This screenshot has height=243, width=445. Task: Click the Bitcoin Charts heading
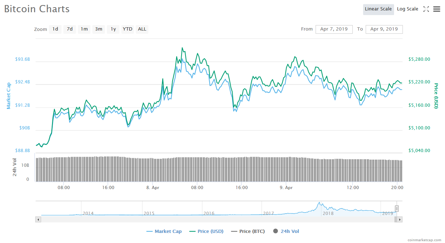coord(37,9)
